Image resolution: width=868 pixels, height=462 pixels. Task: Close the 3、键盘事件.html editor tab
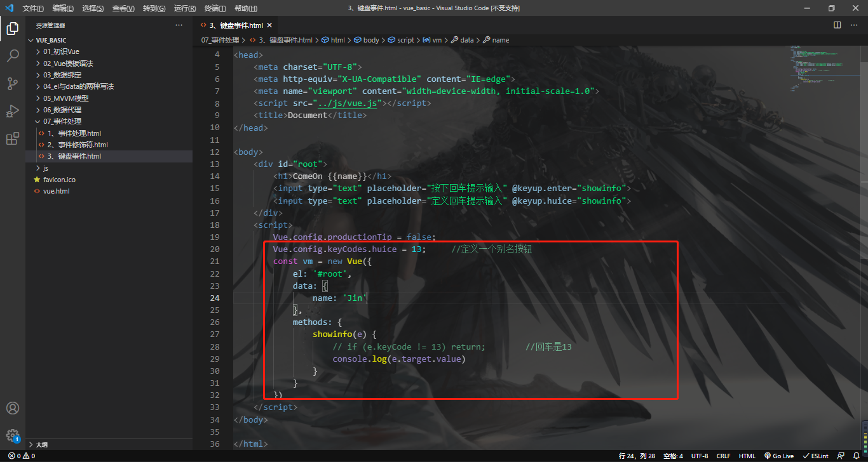tap(269, 25)
